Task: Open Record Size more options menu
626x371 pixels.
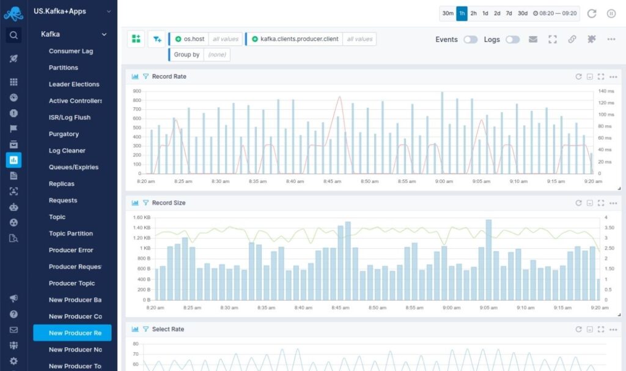Action: point(613,203)
